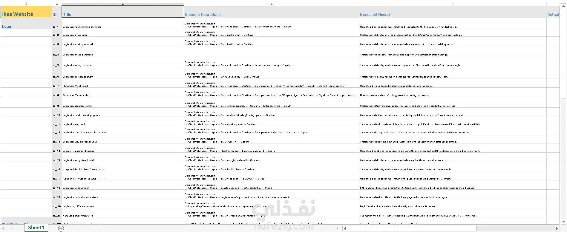567x232 pixels.
Task: Select "Login with special characters in password" cell
Action: [123, 130]
